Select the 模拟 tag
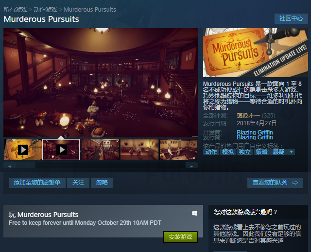311x252 pixels. tap(228, 152)
